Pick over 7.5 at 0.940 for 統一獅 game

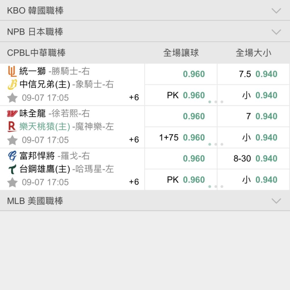[x=253, y=74]
